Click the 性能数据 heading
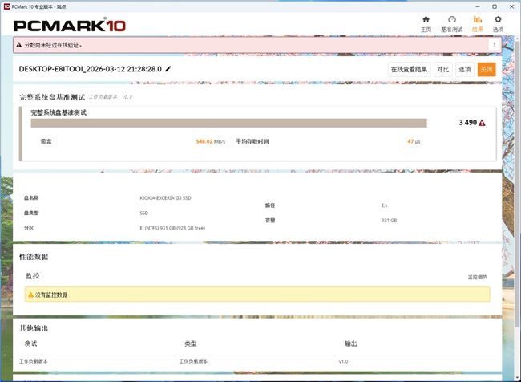521x382 pixels. (x=34, y=257)
